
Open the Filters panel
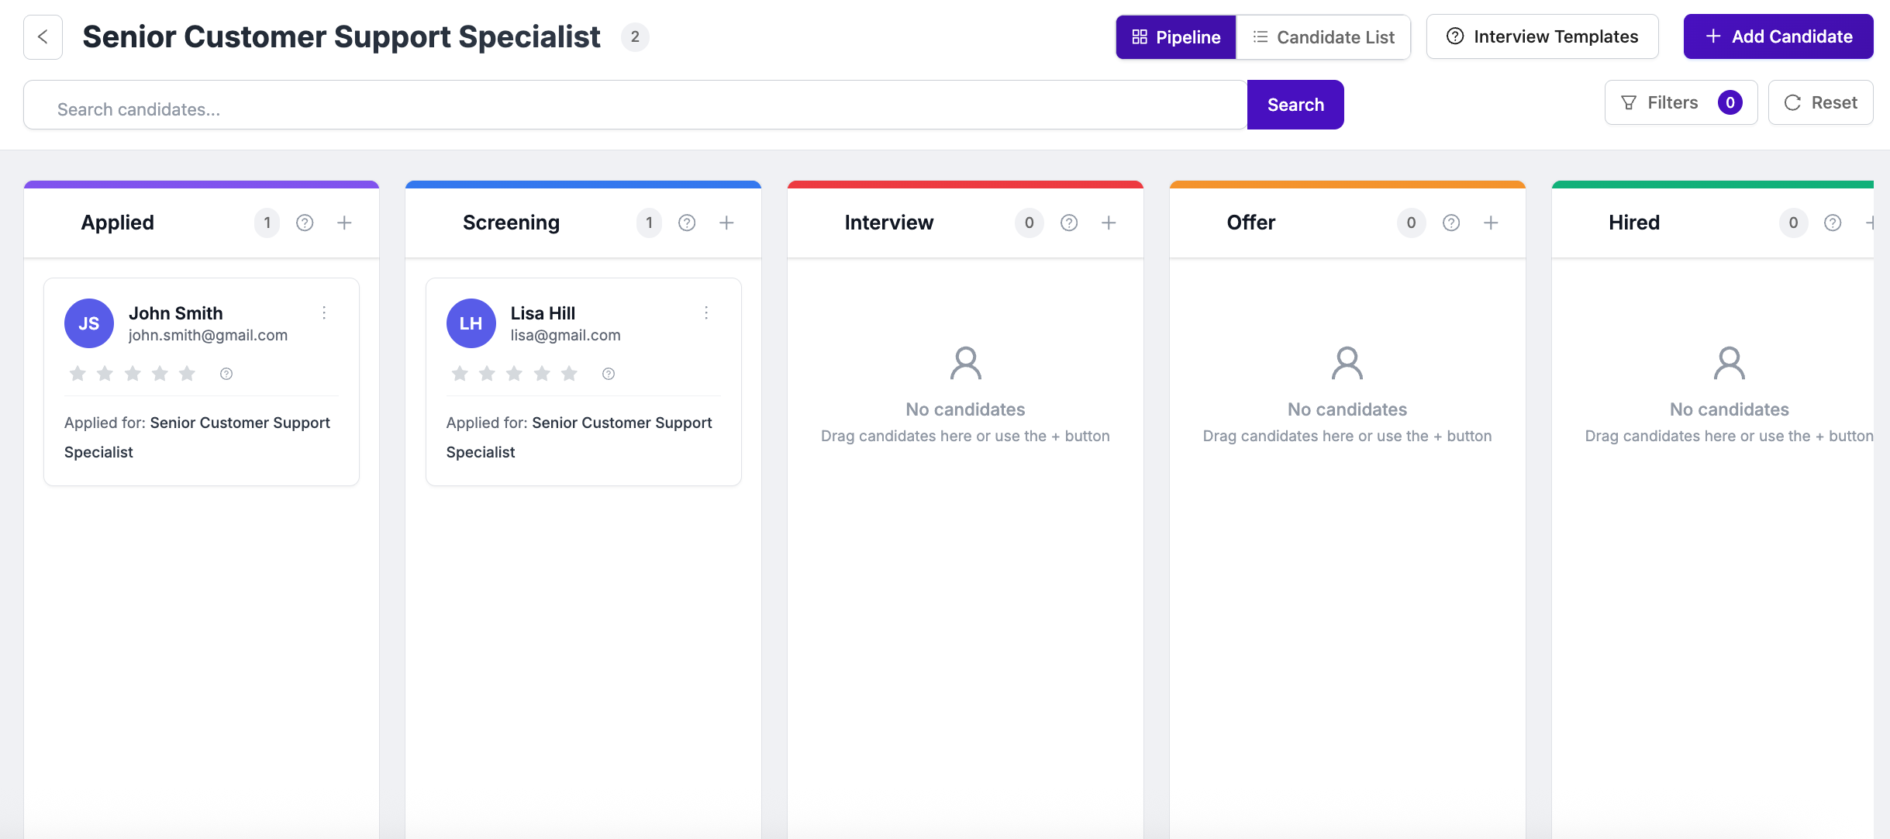click(x=1681, y=102)
